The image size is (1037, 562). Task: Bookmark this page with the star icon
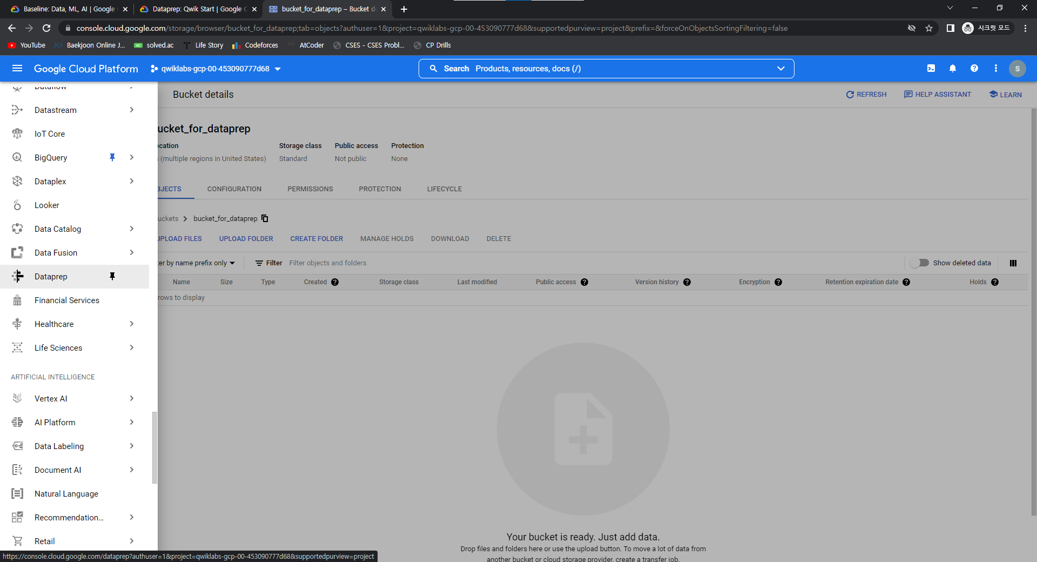pyautogui.click(x=929, y=28)
